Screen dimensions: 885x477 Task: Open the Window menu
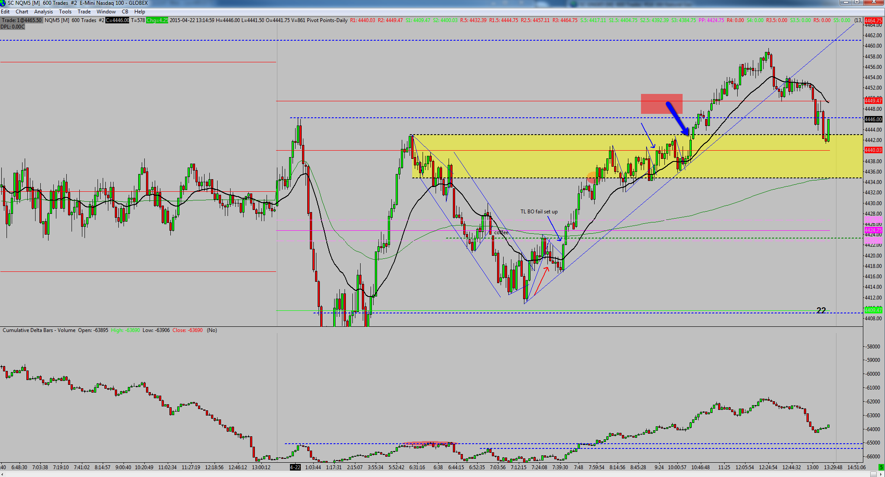pos(106,12)
